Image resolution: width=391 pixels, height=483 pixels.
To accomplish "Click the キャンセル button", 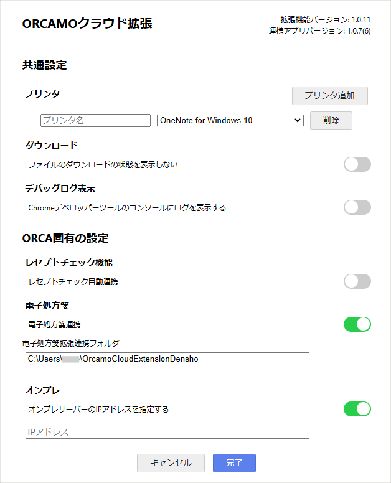I will 171,462.
